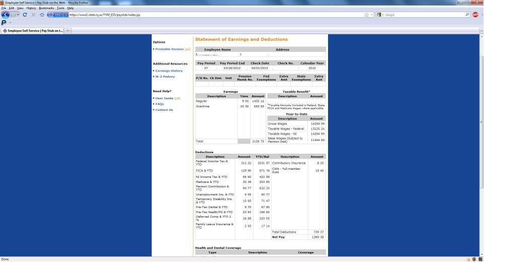This screenshot has width=516, height=262.
Task: Go to the browser Home page
Action: click(x=42, y=15)
